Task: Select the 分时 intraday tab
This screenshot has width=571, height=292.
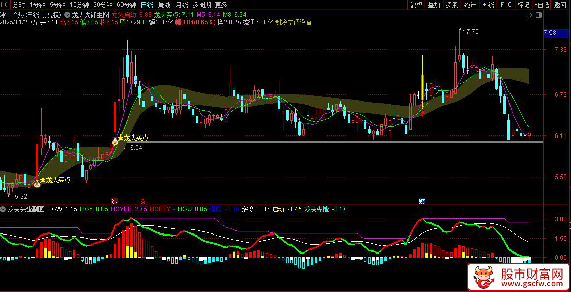Action: tap(18, 5)
